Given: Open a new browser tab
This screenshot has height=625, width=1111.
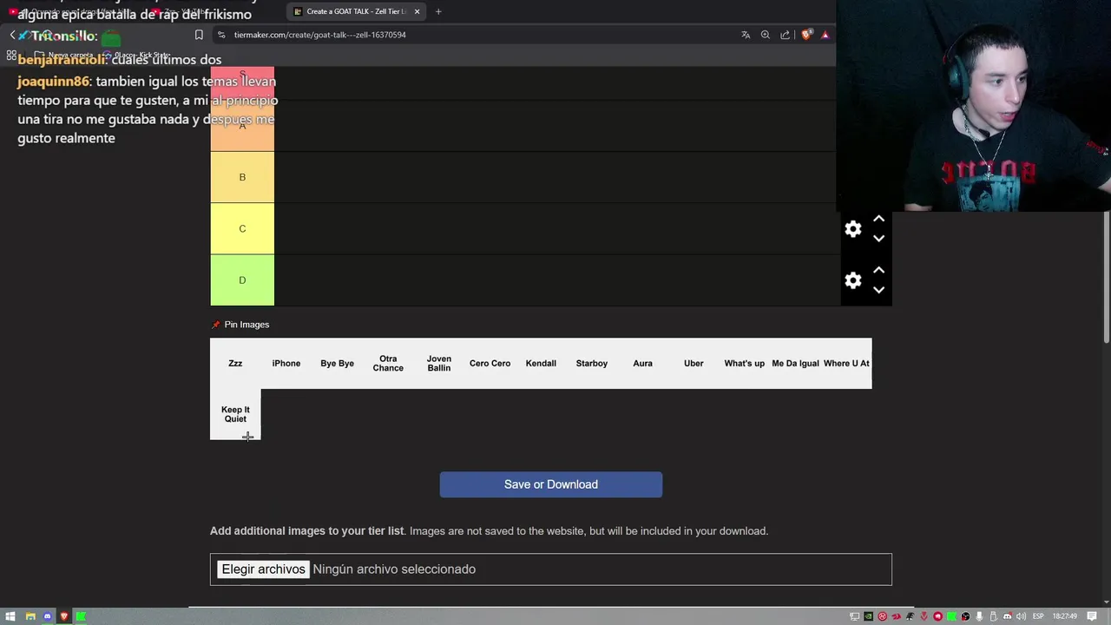Looking at the screenshot, I should coord(438,11).
